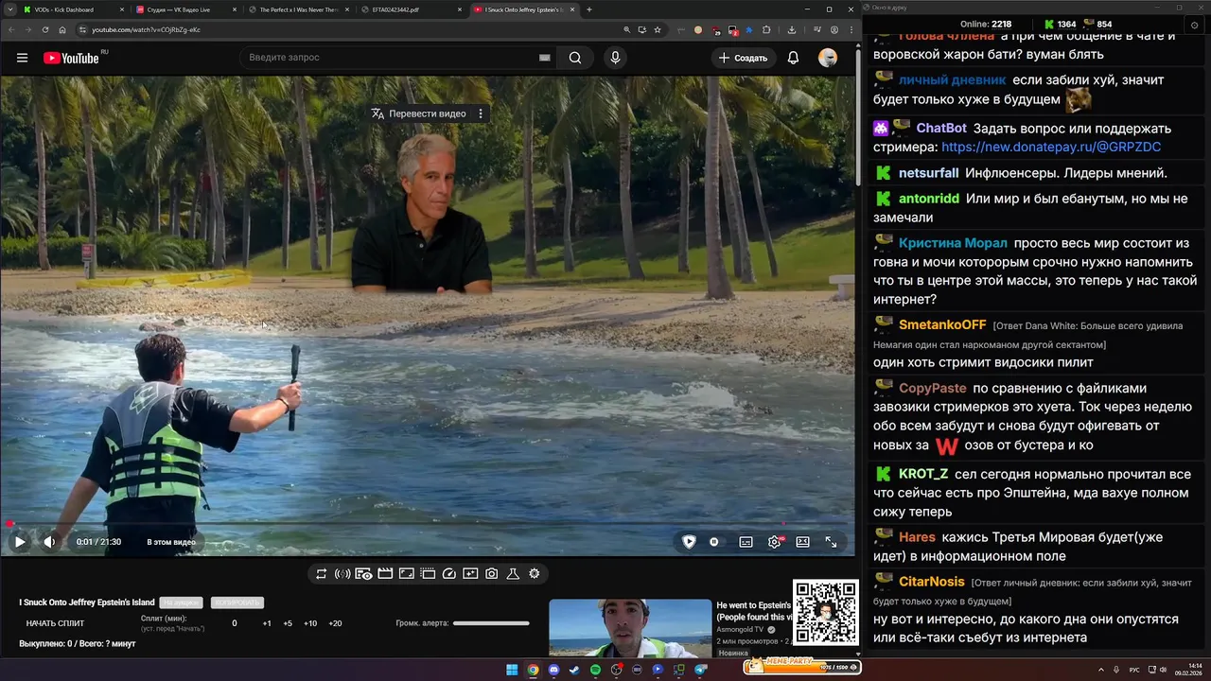Open Discord from the taskbar
The height and width of the screenshot is (681, 1211).
pyautogui.click(x=553, y=670)
